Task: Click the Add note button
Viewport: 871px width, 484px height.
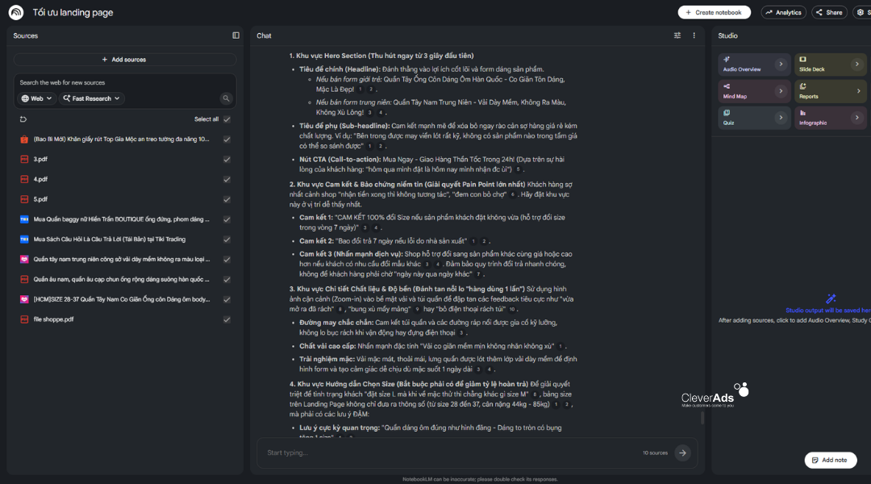Action: pyautogui.click(x=831, y=460)
